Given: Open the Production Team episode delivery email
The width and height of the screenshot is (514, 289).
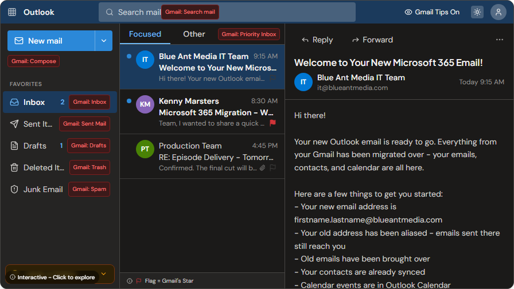Looking at the screenshot, I should point(203,157).
